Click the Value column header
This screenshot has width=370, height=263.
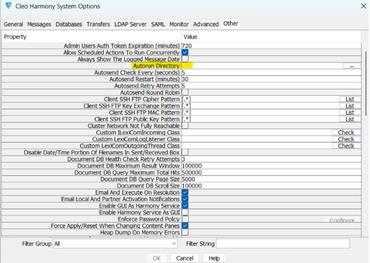(271, 37)
